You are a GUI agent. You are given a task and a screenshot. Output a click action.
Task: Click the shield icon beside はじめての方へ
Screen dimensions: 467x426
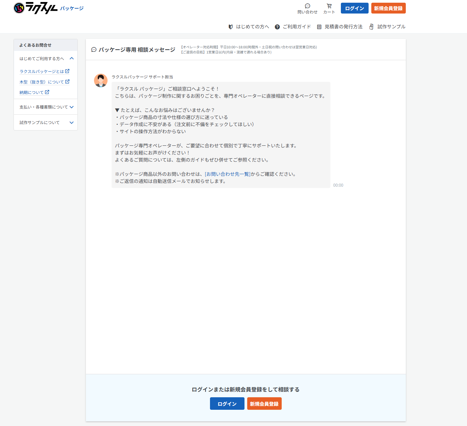pyautogui.click(x=231, y=27)
